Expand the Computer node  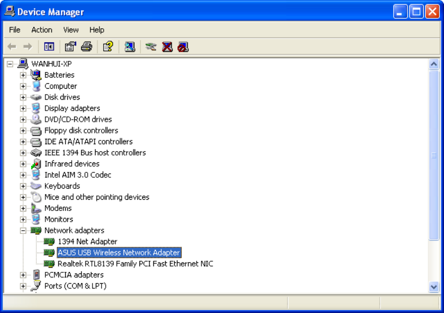pos(23,86)
